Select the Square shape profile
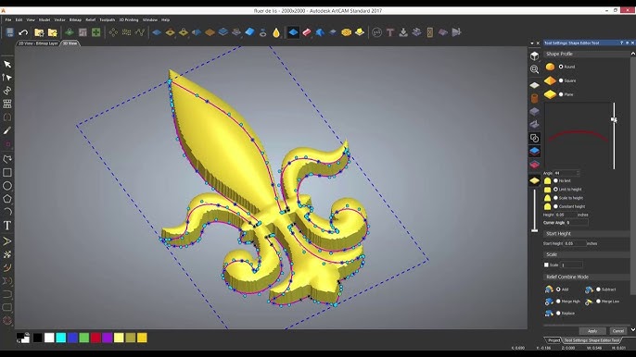Viewport: 636px width, 357px height. (561, 80)
